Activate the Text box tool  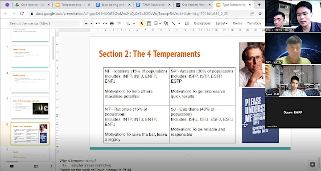click(x=149, y=23)
